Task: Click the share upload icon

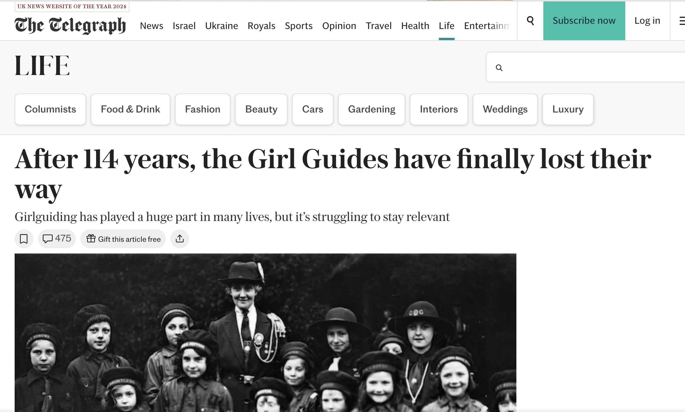Action: tap(180, 239)
